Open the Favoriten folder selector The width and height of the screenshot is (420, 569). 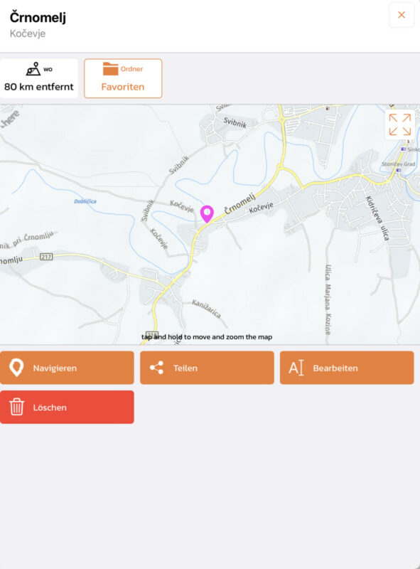coord(123,78)
